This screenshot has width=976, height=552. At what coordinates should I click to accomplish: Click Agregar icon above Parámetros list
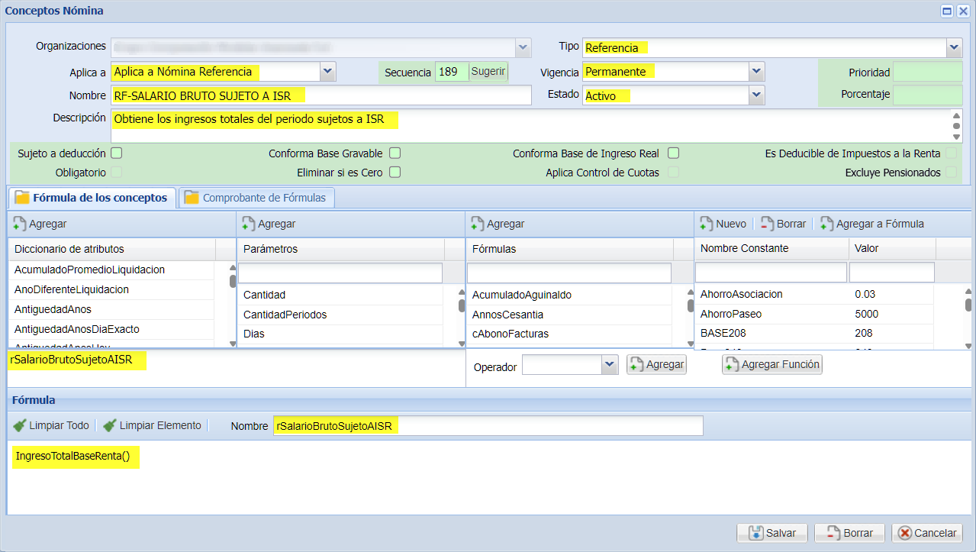[x=249, y=224]
